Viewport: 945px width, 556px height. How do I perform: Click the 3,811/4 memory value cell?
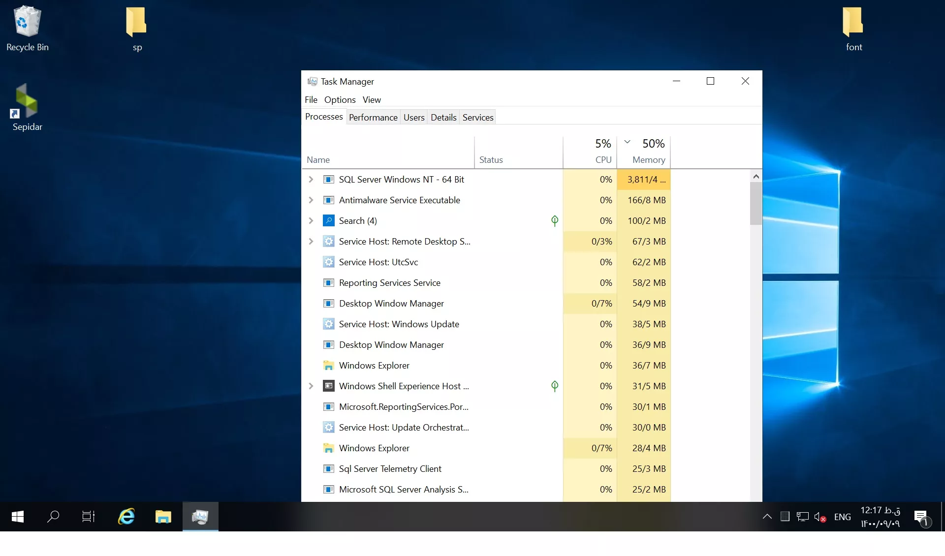coord(644,180)
